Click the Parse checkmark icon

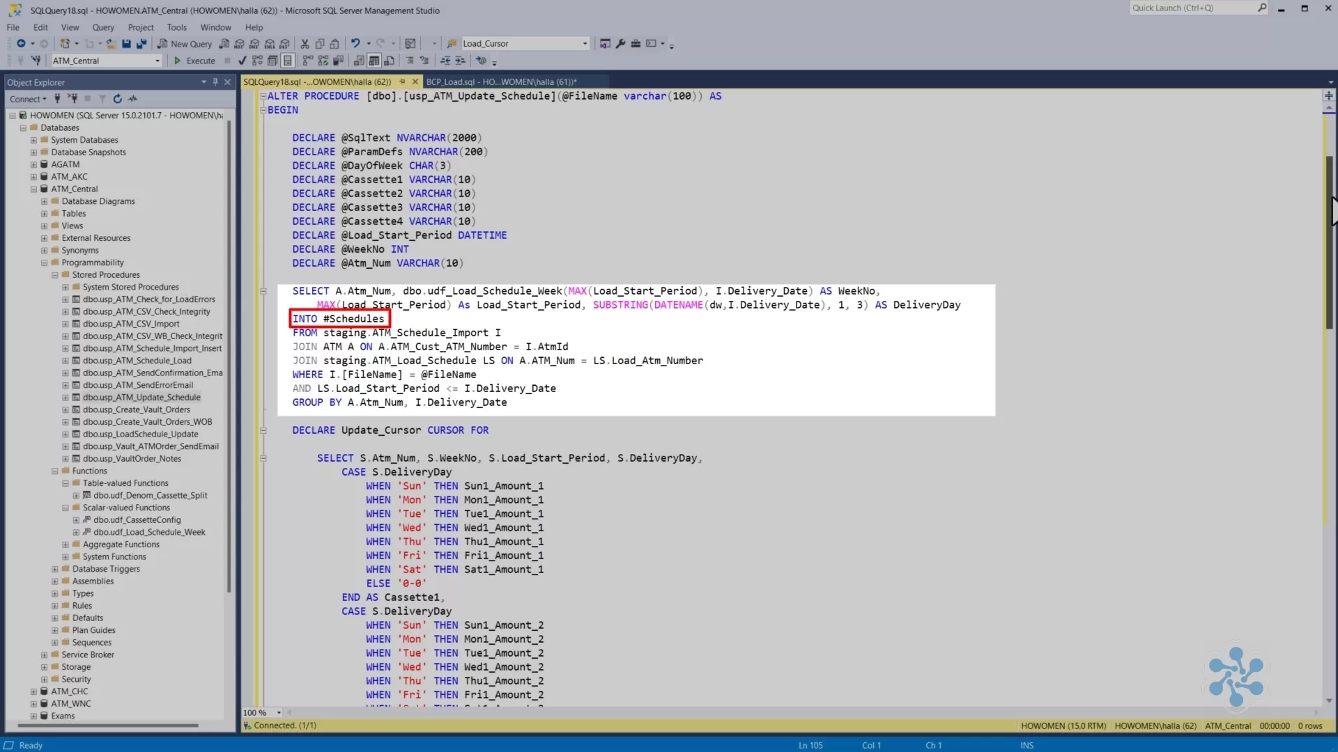(x=243, y=61)
